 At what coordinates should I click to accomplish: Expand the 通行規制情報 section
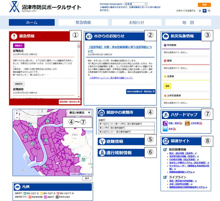[121, 153]
